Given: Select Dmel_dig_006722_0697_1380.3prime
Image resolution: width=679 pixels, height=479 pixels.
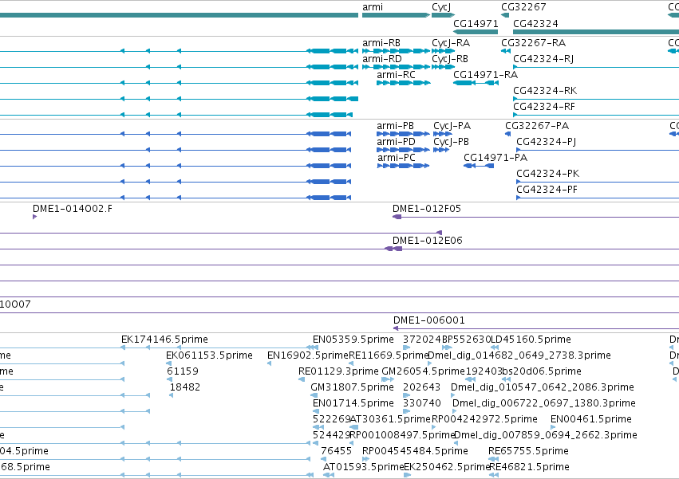Looking at the screenshot, I should [544, 404].
